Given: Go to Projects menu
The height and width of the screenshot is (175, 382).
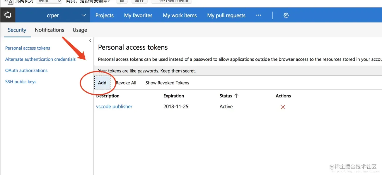Looking at the screenshot, I should point(104,15).
